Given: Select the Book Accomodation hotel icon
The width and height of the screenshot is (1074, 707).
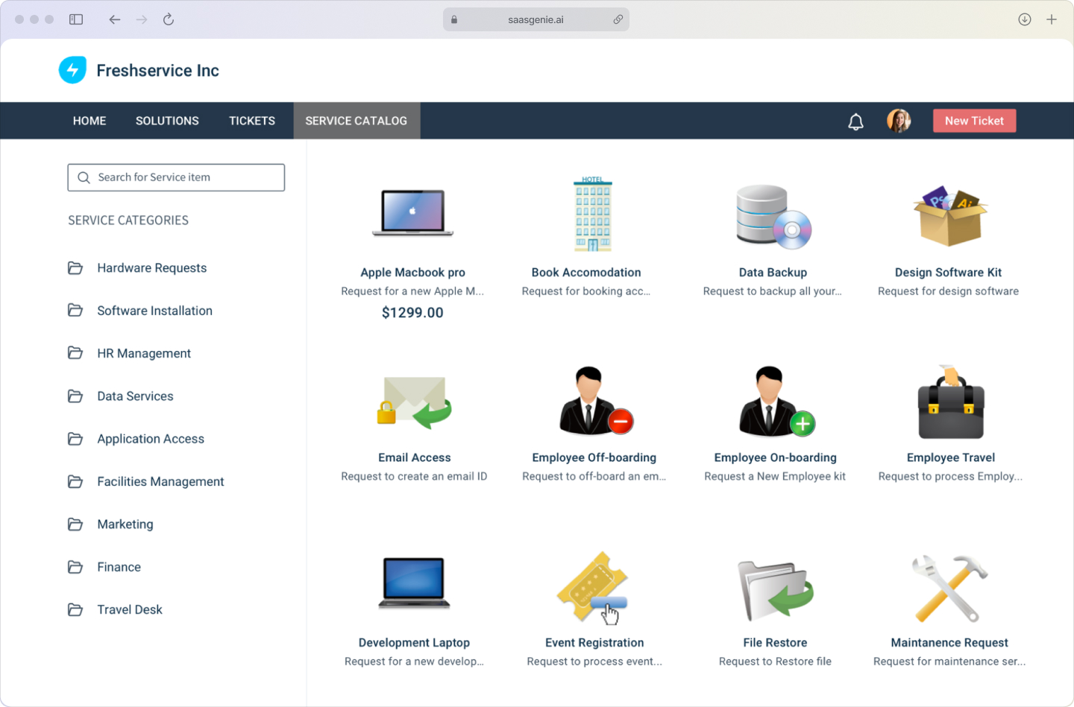Looking at the screenshot, I should [593, 212].
